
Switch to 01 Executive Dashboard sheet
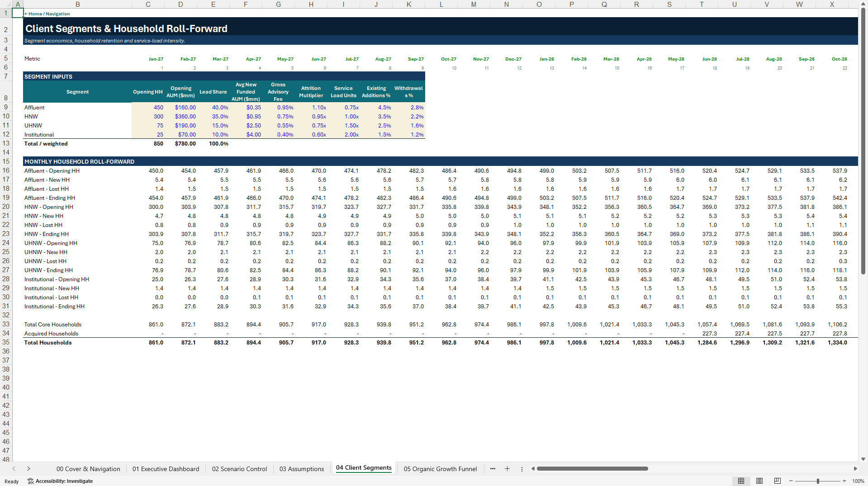(166, 469)
